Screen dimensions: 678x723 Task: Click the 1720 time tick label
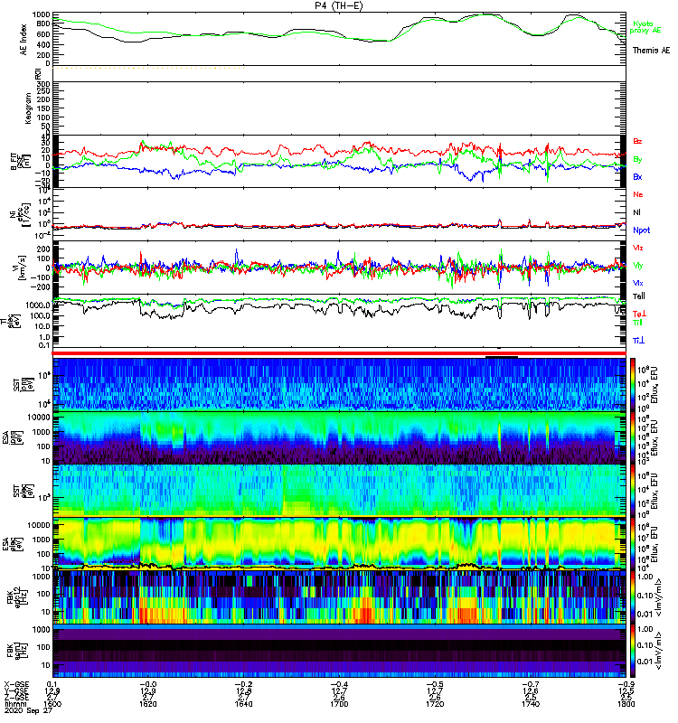click(x=435, y=704)
